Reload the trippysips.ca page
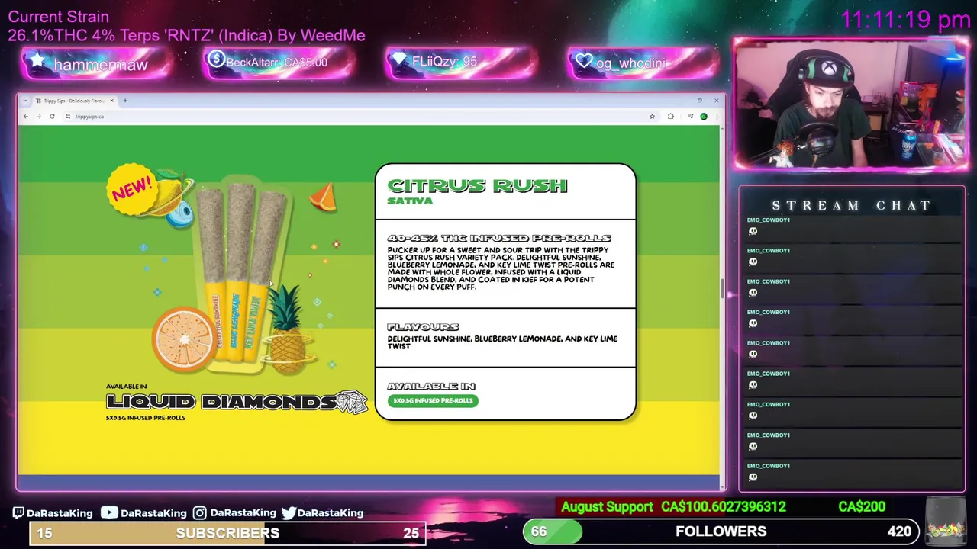 (52, 117)
